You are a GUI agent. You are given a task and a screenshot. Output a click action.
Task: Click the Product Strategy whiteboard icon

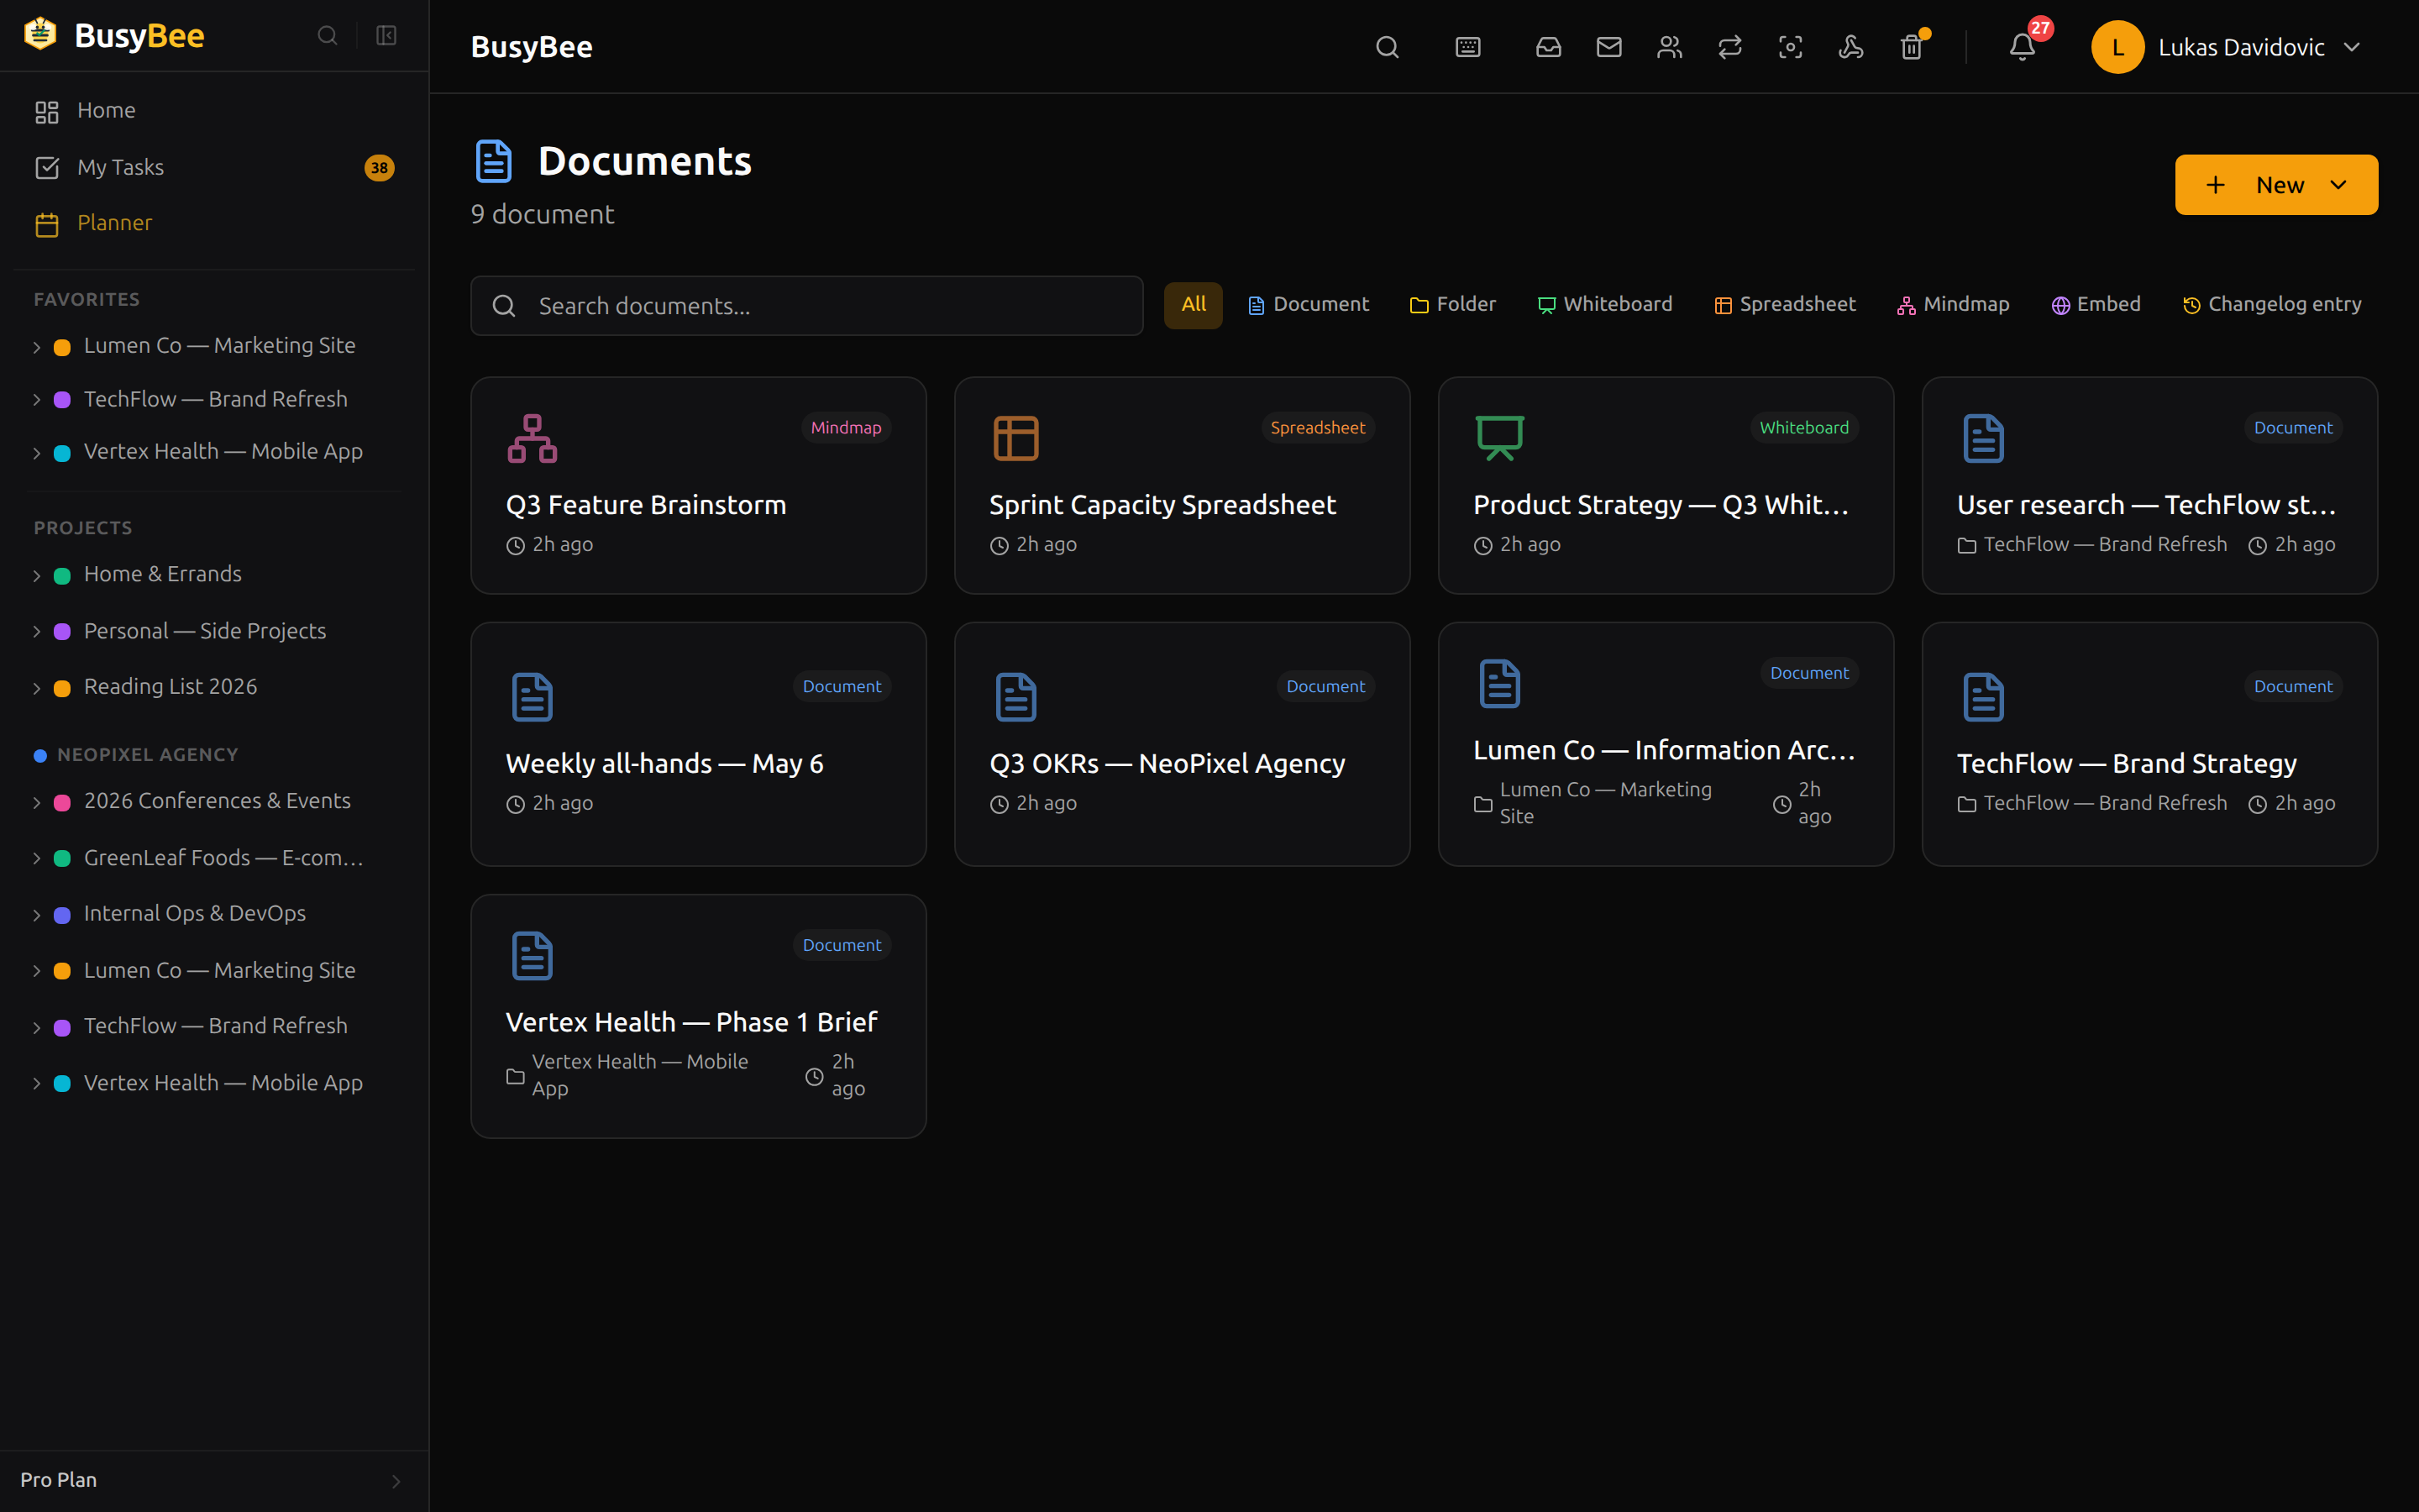(x=1499, y=438)
